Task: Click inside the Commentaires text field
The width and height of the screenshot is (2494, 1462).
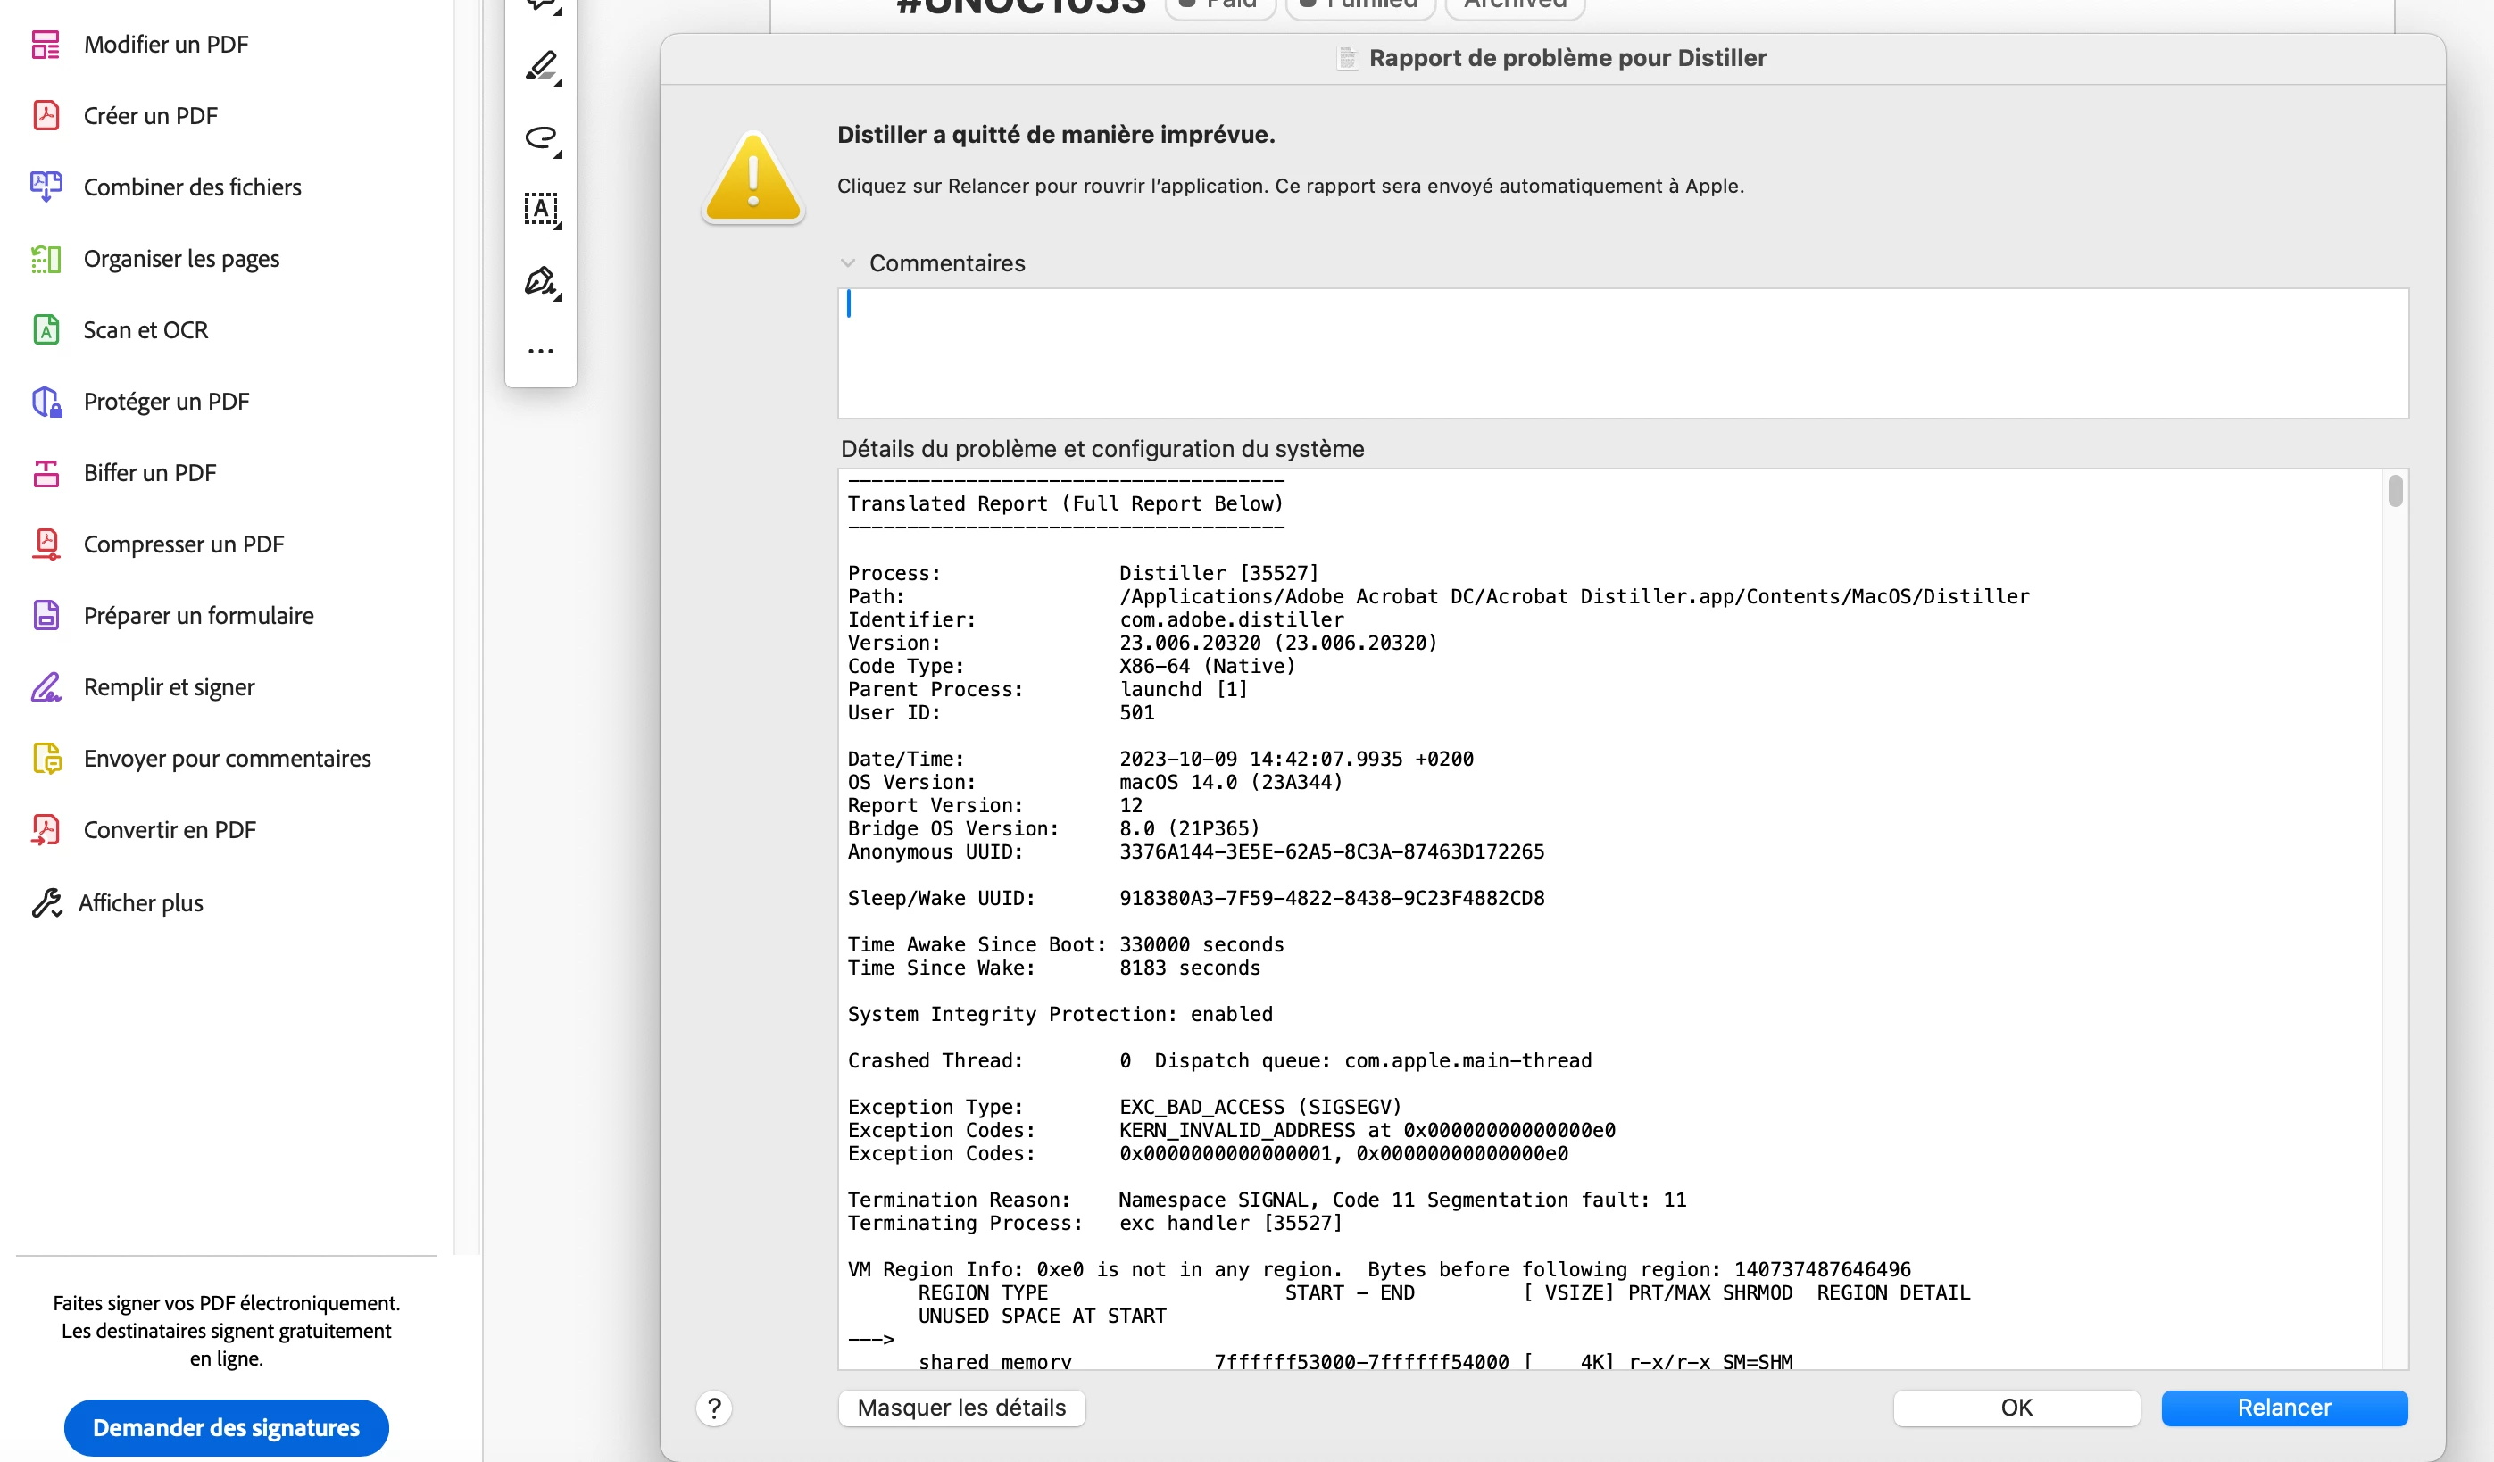Action: (1623, 353)
